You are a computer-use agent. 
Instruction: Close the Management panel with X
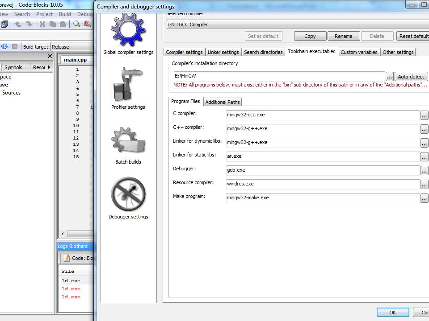(50, 56)
